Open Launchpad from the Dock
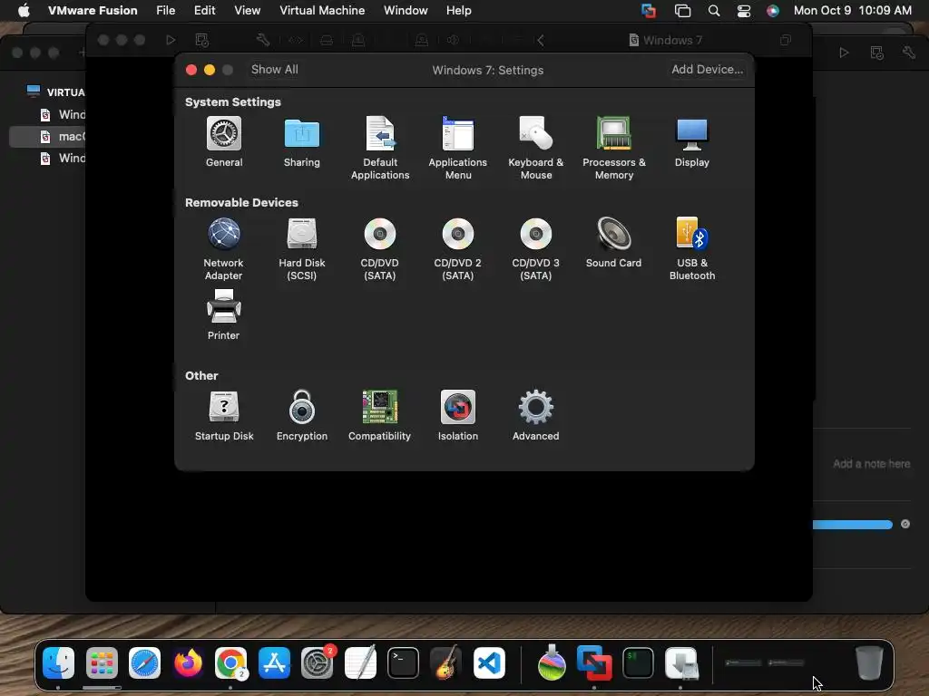Image resolution: width=929 pixels, height=696 pixels. click(102, 662)
